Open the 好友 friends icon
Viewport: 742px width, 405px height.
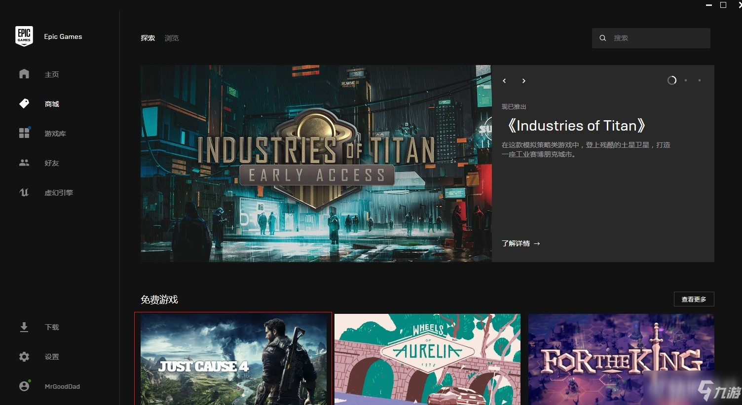24,163
